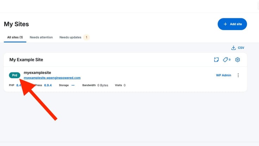
Task: Click the Bandwidth 0 Bytes value
Action: (103, 85)
